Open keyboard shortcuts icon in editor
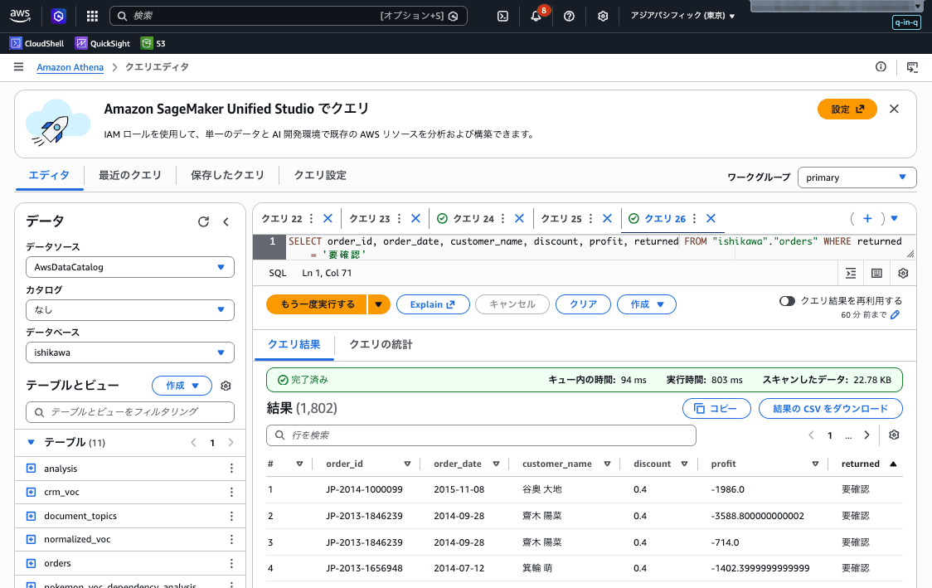The height and width of the screenshot is (588, 932). [876, 273]
